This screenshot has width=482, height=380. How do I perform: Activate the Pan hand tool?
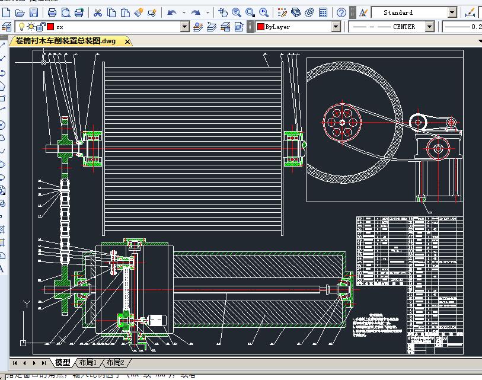coord(223,12)
